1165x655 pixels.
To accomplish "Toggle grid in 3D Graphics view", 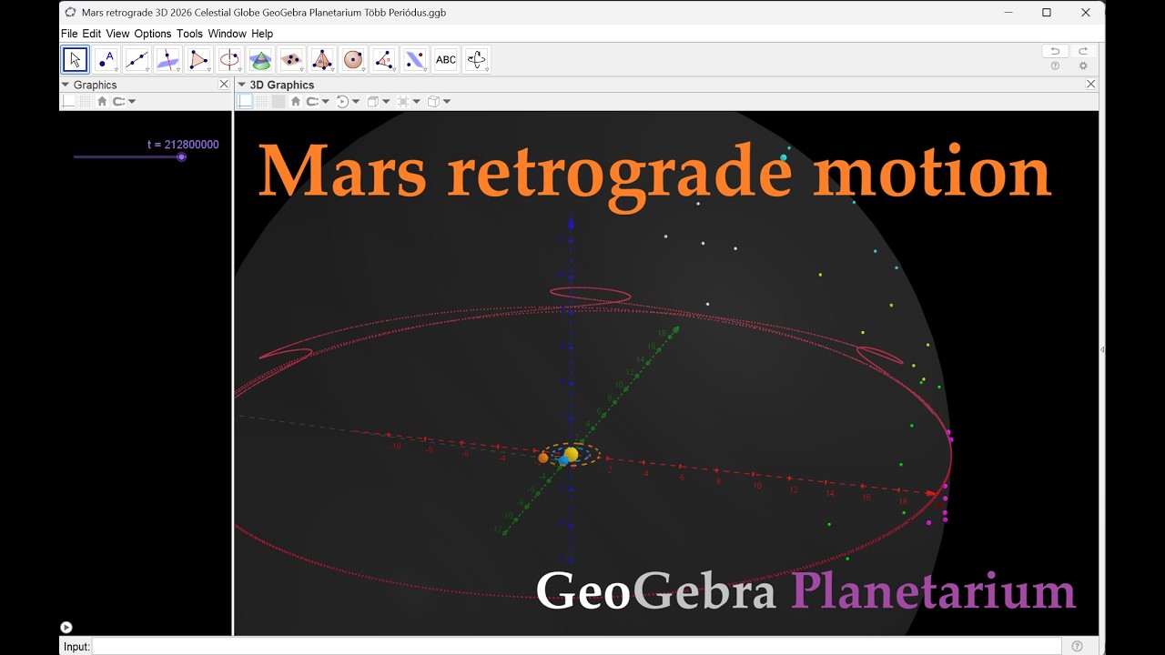I will (x=262, y=101).
